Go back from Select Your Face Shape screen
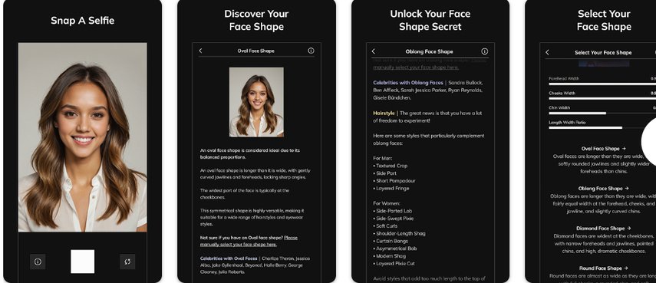656x283 pixels. [547, 52]
